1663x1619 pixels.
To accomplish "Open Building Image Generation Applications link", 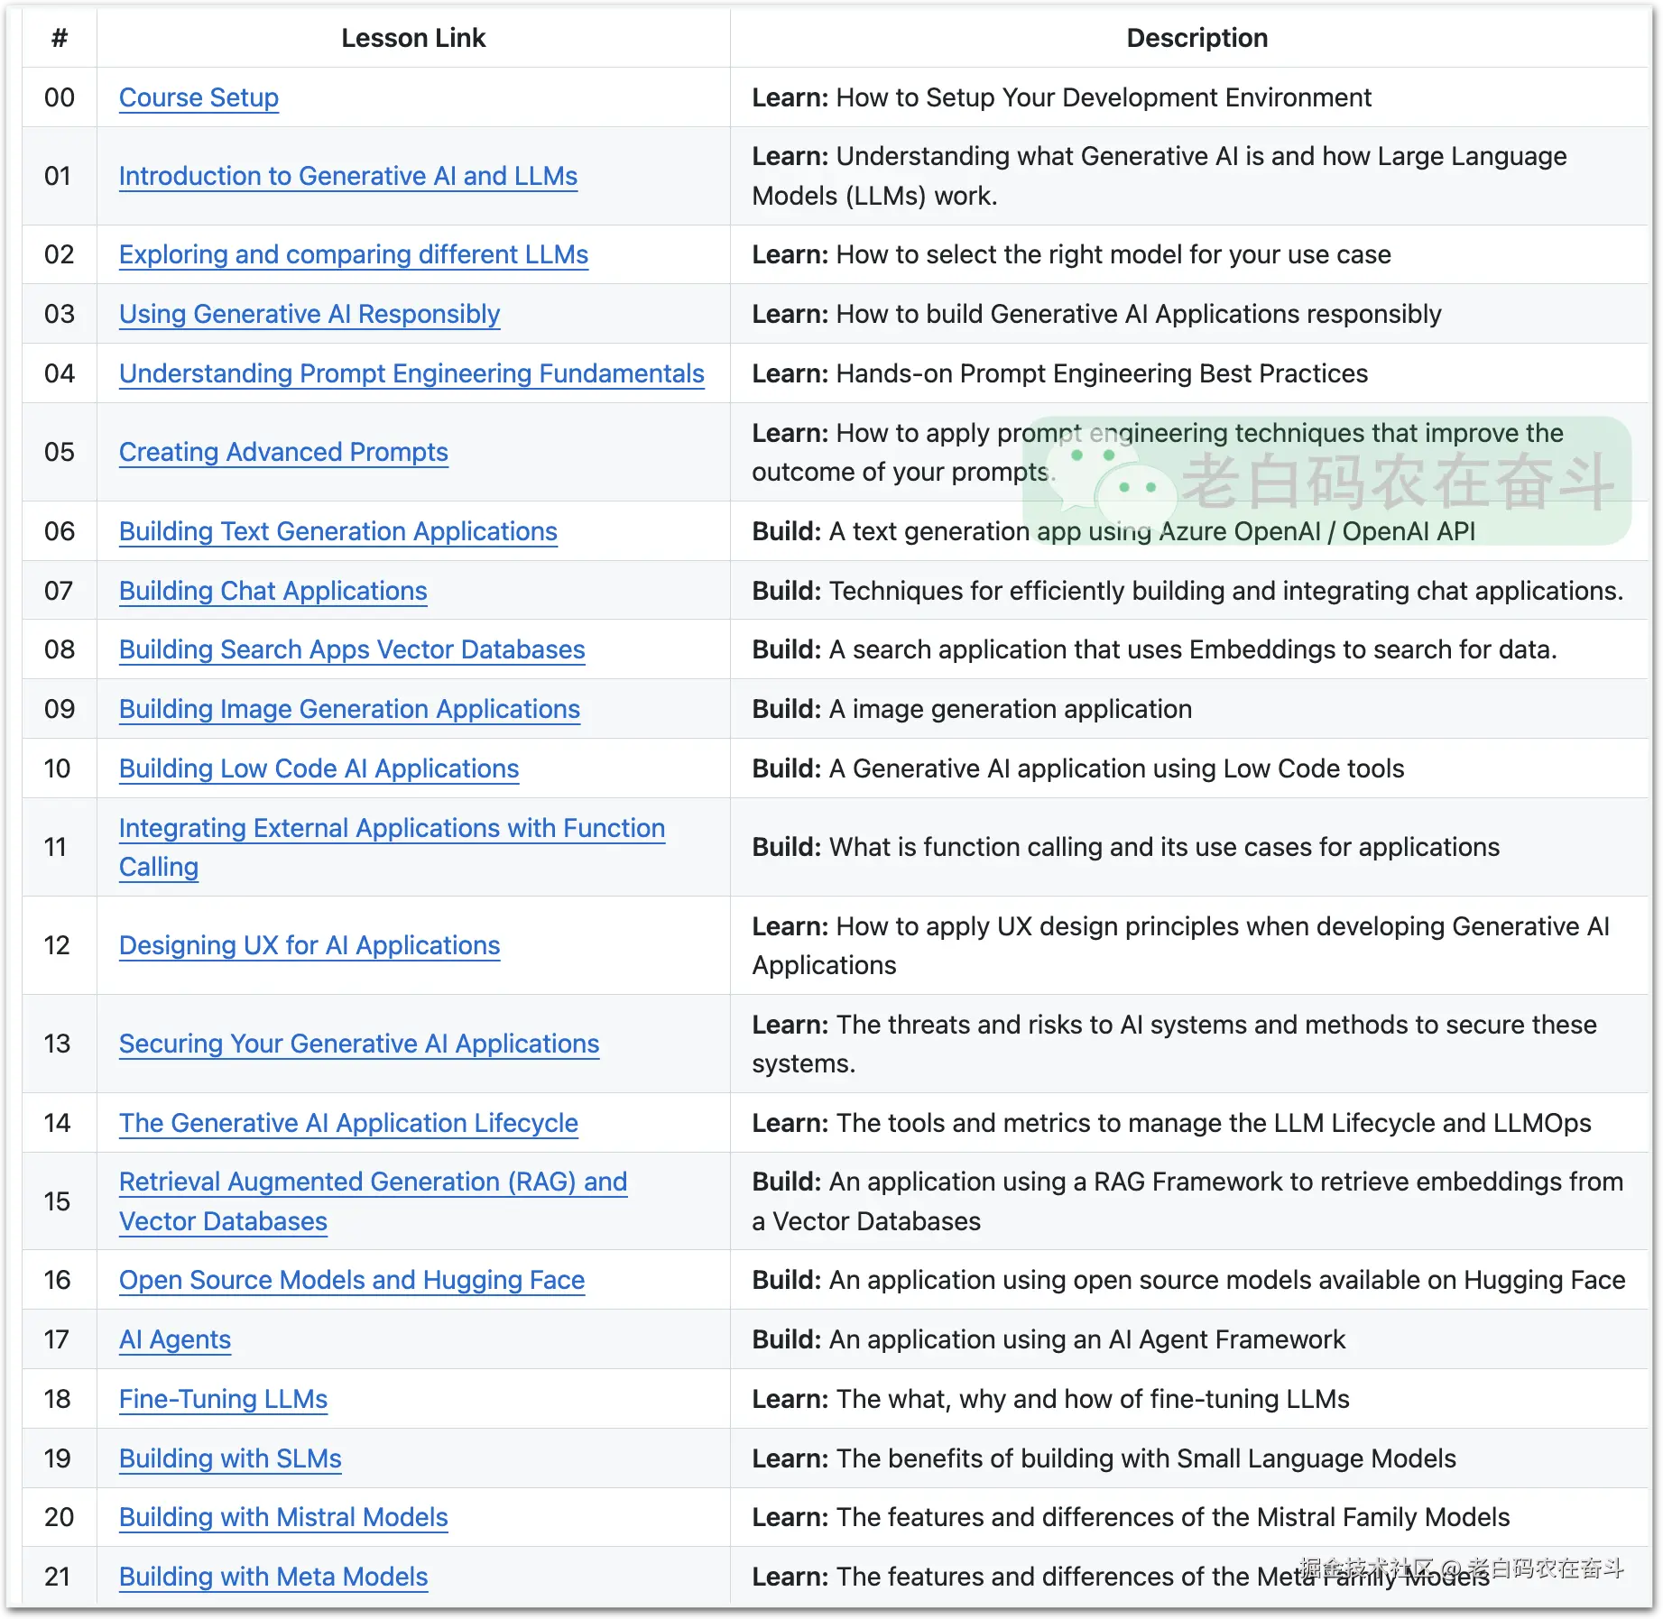I will coord(349,709).
